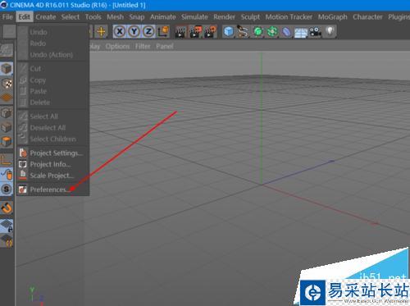Screen dimensions: 410x306
Task: Toggle the coordinate system icon
Action: 163,31
